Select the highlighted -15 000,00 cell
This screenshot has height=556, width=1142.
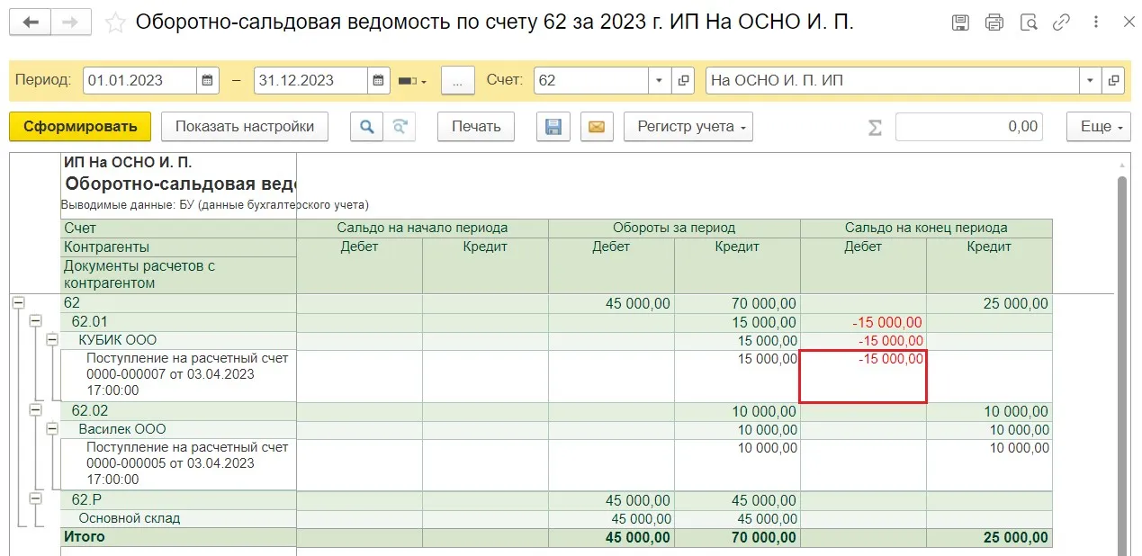point(862,376)
